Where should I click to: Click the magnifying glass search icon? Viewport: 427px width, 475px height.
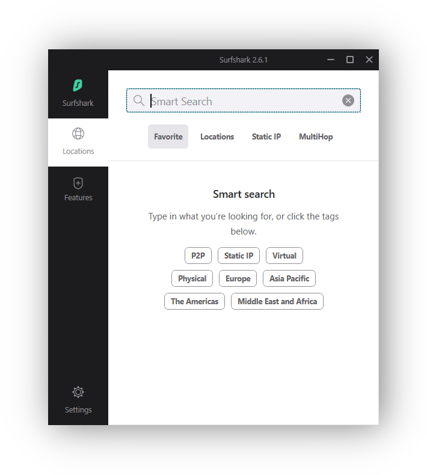(x=139, y=100)
